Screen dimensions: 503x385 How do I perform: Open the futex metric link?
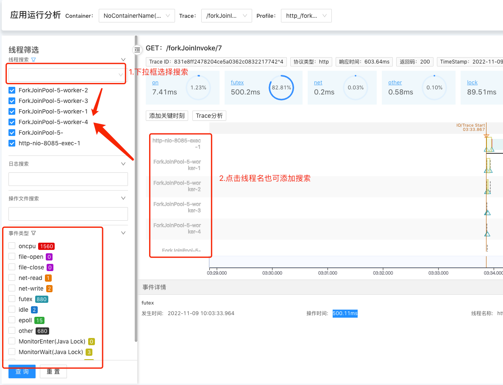coord(237,83)
